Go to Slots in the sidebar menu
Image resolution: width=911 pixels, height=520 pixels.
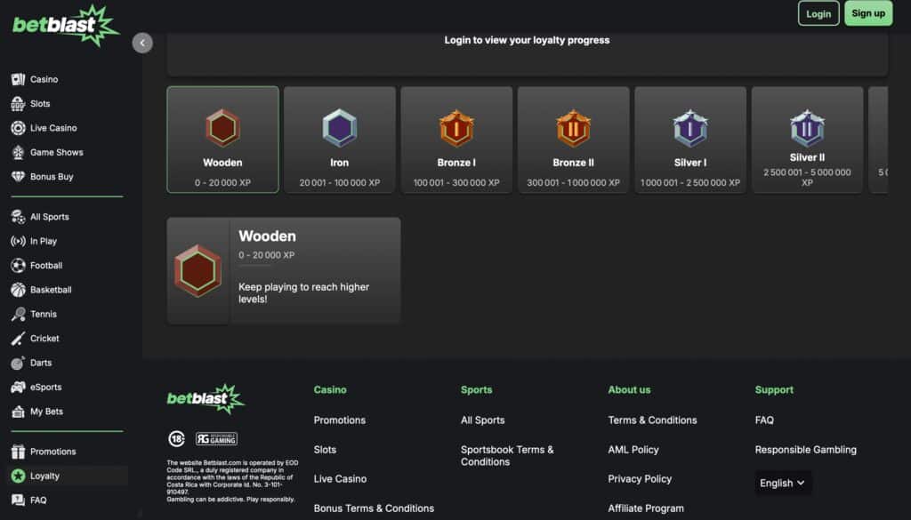tap(40, 103)
